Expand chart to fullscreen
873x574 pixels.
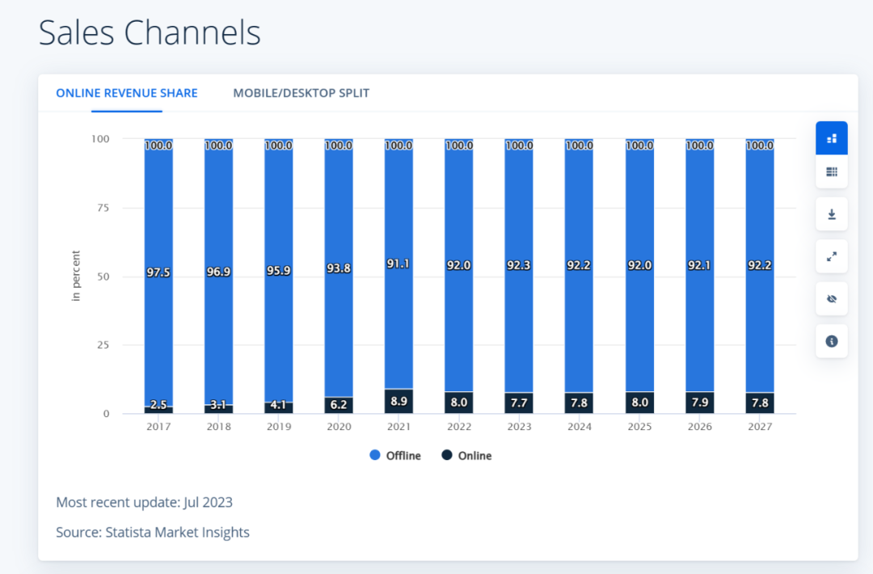coord(831,256)
